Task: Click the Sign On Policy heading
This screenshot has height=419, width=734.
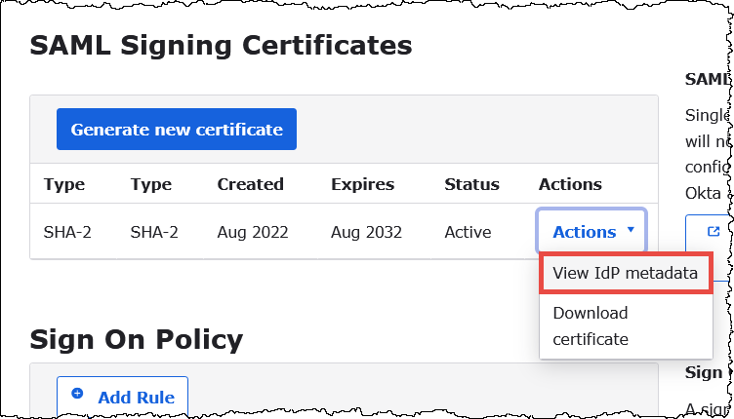Action: tap(136, 338)
